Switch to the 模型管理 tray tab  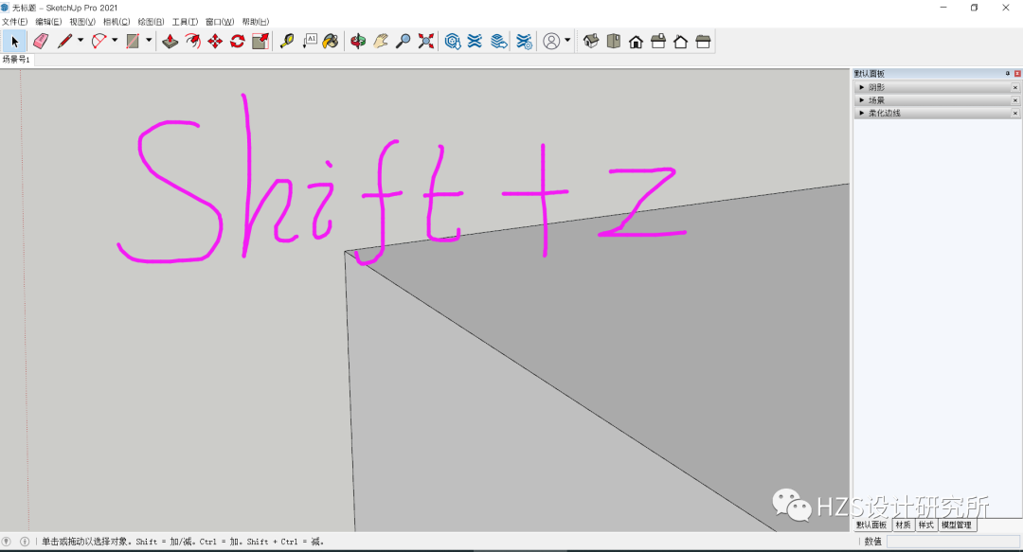957,525
